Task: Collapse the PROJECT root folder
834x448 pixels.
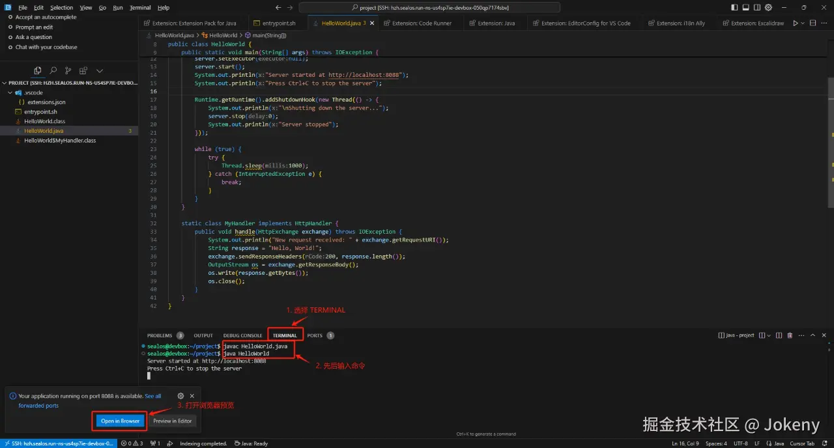Action: [x=69, y=83]
